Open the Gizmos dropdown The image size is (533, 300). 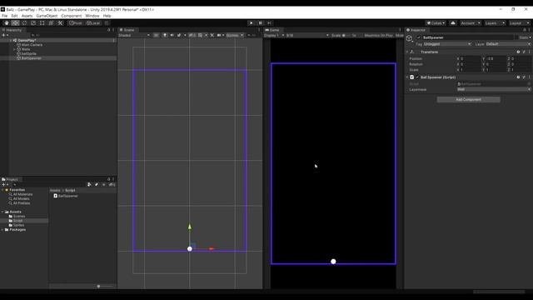[x=235, y=35]
